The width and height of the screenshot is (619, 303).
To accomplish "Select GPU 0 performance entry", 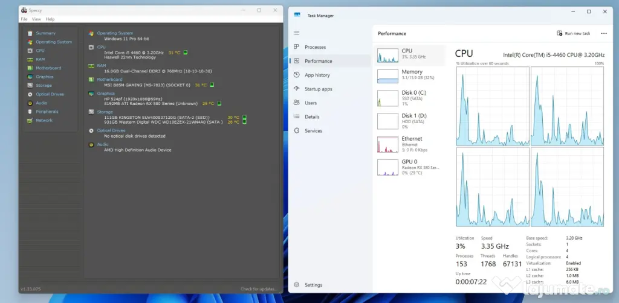I will point(410,167).
